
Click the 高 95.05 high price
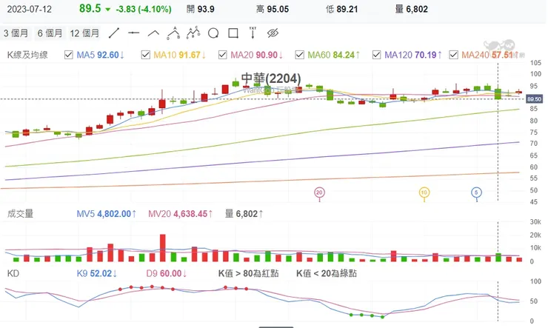[273, 9]
